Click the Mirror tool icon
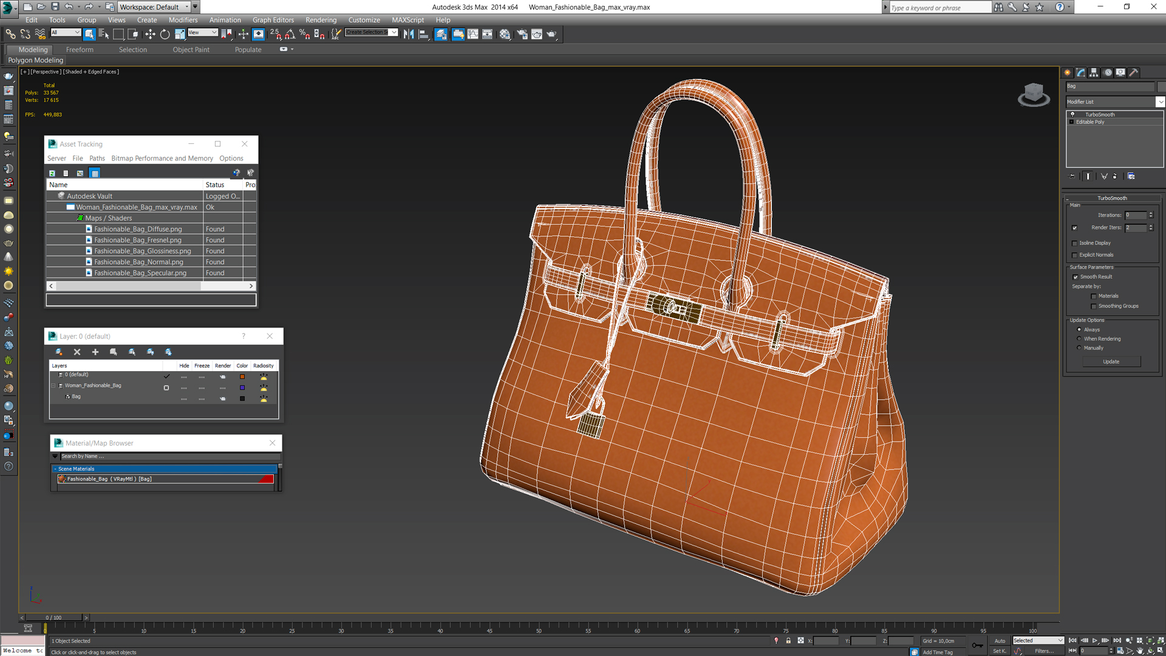Viewport: 1166px width, 656px height. [x=409, y=35]
